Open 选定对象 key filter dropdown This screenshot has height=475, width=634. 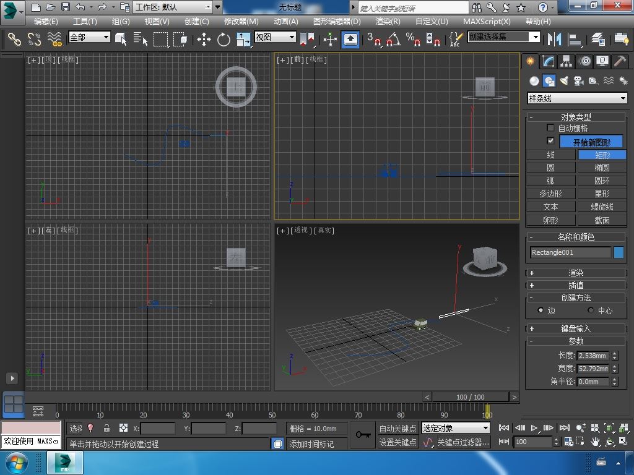click(x=456, y=428)
